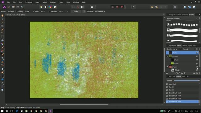Toggle visibility of the green Pixel layer
This screenshot has height=113, width=201.
pyautogui.click(x=197, y=63)
